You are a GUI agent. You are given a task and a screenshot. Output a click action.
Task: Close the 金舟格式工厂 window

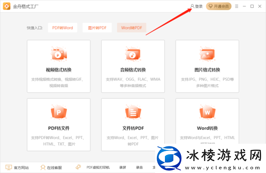pyautogui.click(x=260, y=6)
